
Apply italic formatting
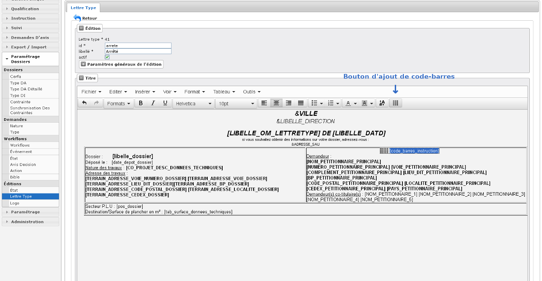tap(153, 103)
